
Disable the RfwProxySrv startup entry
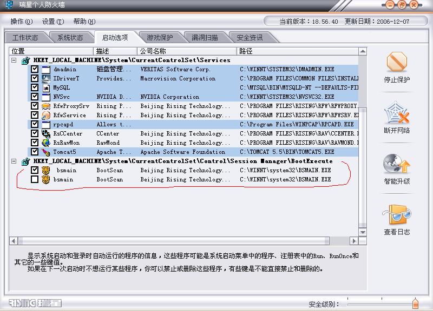(x=35, y=106)
